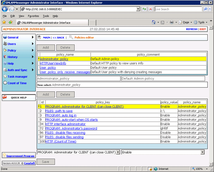
Task: Click the browser Back arrow button
Action: (x=5, y=9)
